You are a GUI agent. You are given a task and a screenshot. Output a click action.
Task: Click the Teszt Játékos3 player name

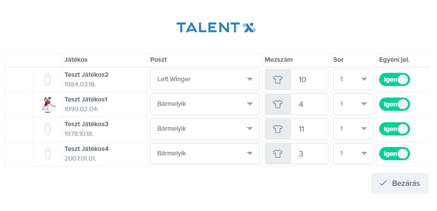pyautogui.click(x=87, y=124)
